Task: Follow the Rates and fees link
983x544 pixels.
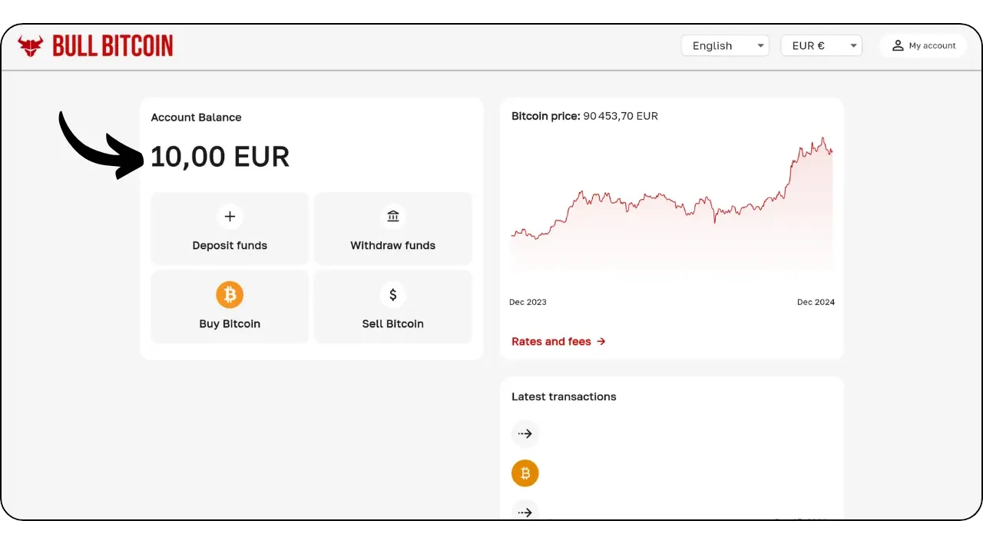Action: (551, 341)
